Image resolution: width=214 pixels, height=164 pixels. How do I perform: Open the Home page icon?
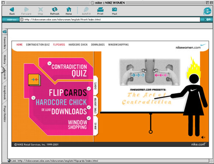pos(69,11)
